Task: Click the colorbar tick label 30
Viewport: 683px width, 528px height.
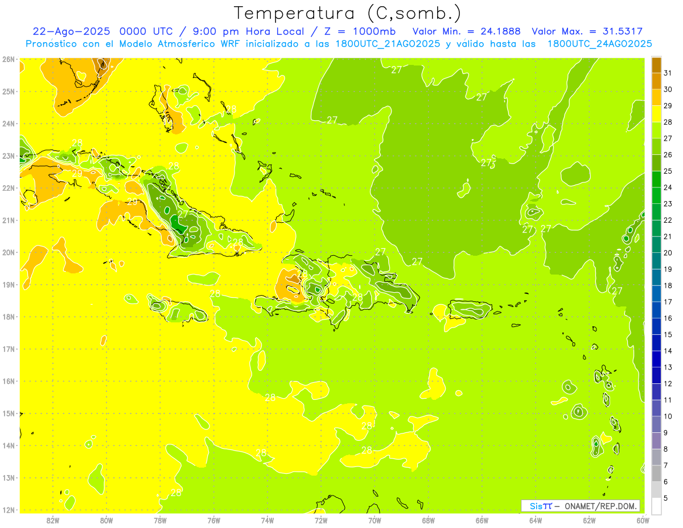Action: (x=668, y=89)
